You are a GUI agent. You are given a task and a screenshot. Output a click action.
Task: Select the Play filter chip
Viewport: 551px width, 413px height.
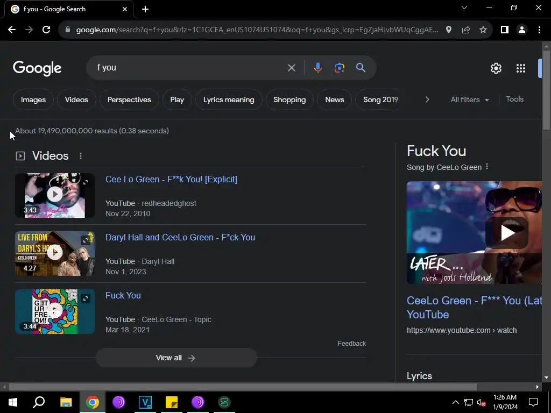coord(177,99)
